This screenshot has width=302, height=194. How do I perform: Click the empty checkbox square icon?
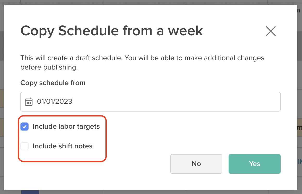pos(24,146)
